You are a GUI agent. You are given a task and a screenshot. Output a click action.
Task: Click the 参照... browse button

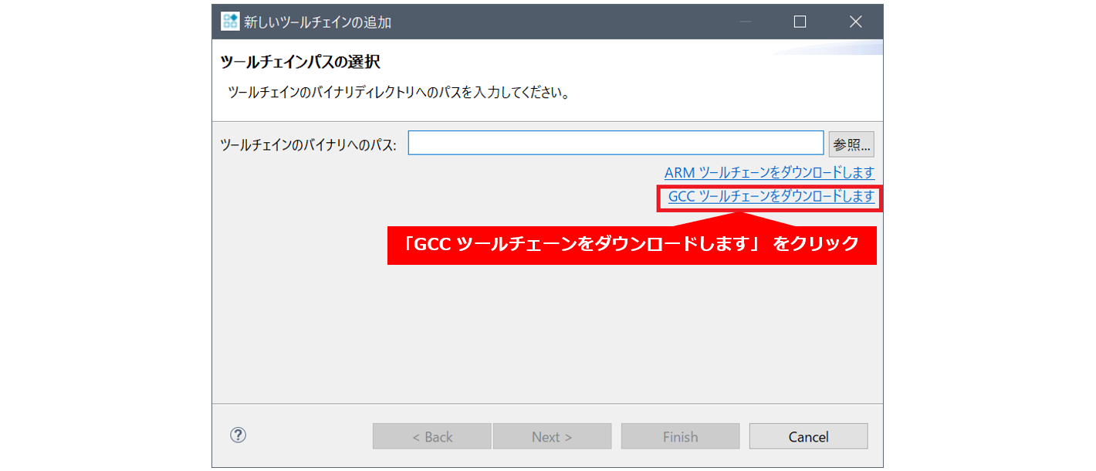(x=851, y=144)
